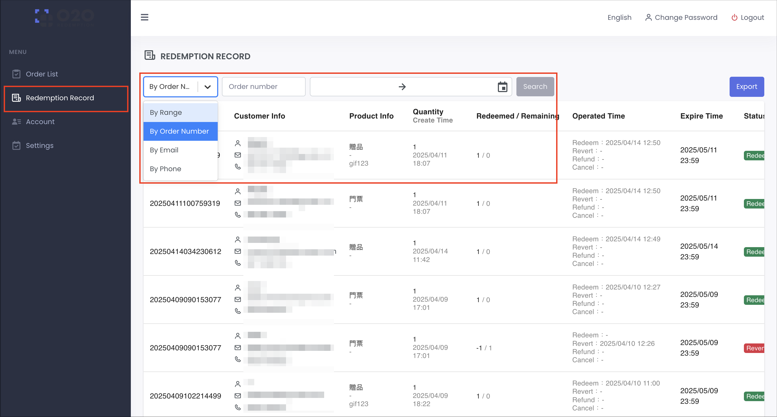Click the power icon beside Logout
This screenshot has height=417, width=777.
coord(734,17)
